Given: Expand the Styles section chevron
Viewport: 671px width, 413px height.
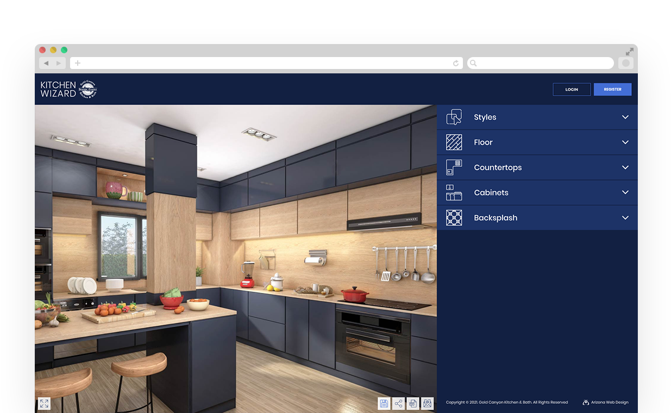Looking at the screenshot, I should click(625, 117).
